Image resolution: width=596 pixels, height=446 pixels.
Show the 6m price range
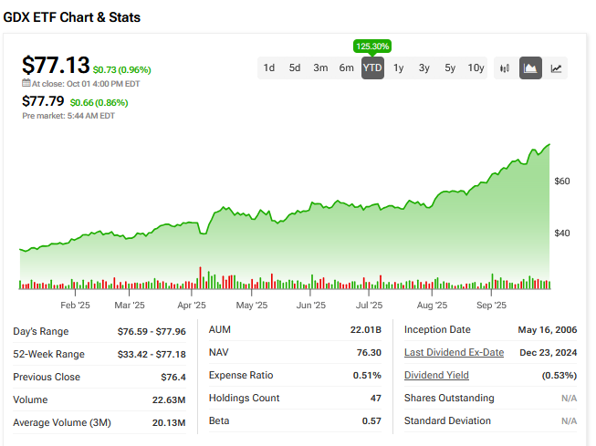coord(346,67)
